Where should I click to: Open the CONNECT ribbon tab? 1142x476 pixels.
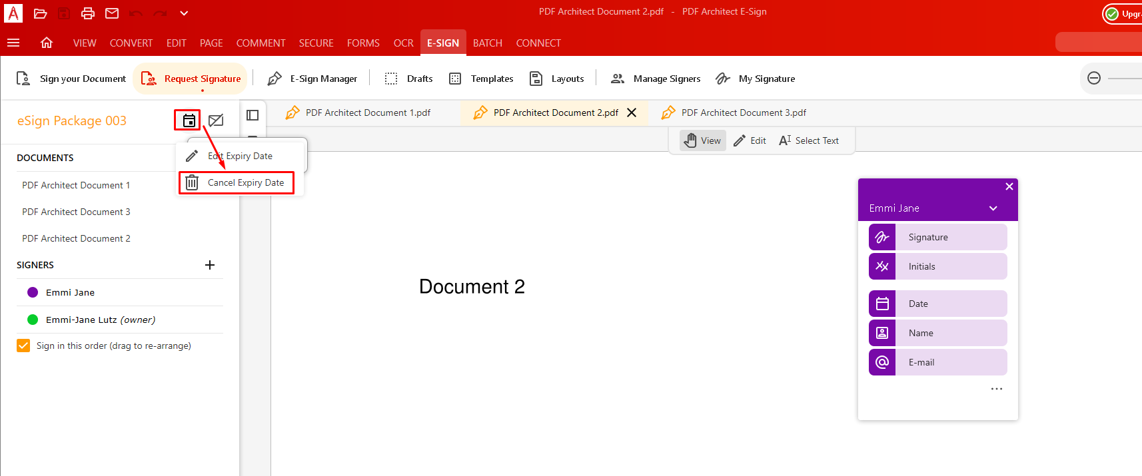pyautogui.click(x=538, y=43)
